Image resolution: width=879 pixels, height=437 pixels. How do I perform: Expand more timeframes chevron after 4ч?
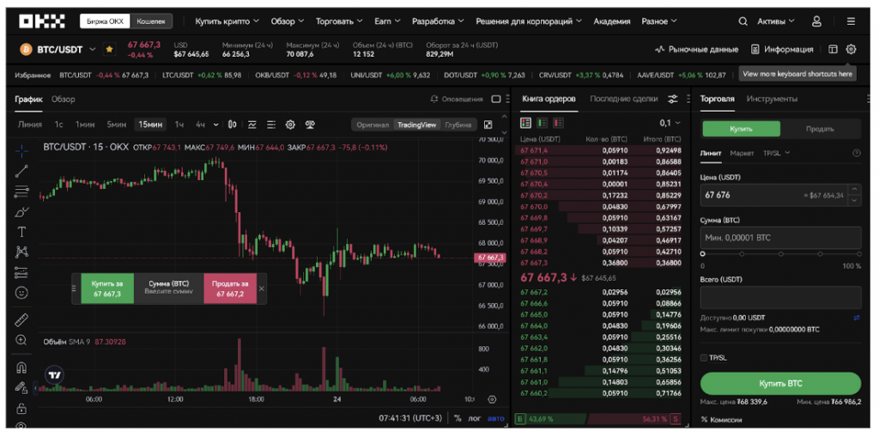(x=215, y=124)
